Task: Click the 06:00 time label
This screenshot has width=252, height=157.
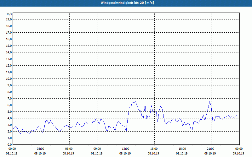Action: (x=69, y=149)
